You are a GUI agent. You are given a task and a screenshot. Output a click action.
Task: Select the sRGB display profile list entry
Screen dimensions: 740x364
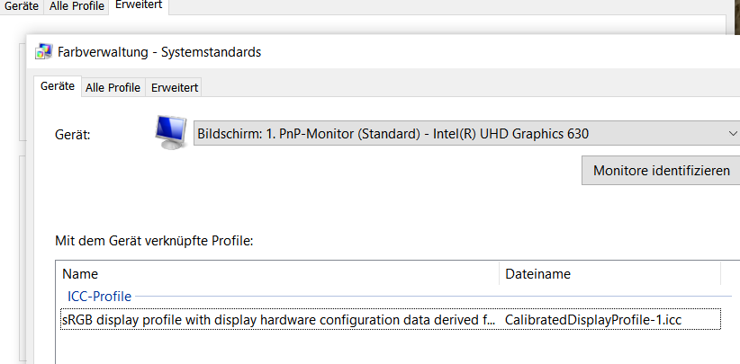pos(277,319)
